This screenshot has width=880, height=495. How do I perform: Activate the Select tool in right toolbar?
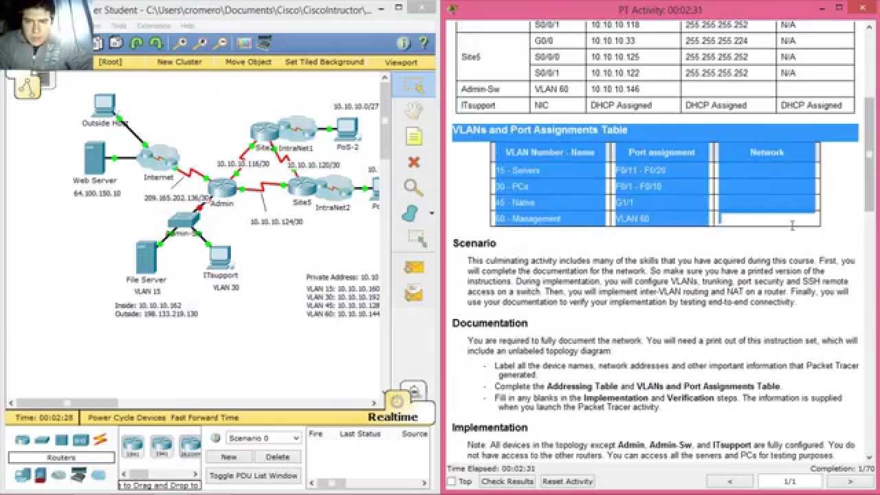[414, 85]
